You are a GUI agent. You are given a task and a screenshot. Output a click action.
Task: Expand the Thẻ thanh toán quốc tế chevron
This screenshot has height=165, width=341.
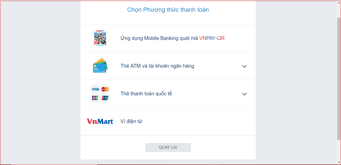[244, 94]
